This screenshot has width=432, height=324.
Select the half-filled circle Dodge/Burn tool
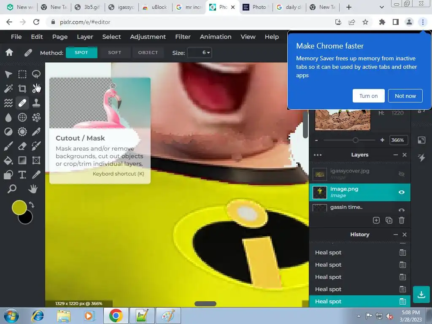click(8, 132)
